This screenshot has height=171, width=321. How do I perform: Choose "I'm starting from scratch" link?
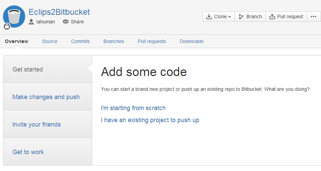tap(133, 108)
